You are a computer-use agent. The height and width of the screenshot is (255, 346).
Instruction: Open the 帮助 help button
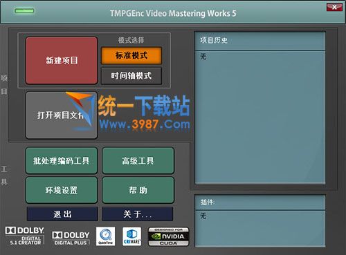click(x=138, y=190)
